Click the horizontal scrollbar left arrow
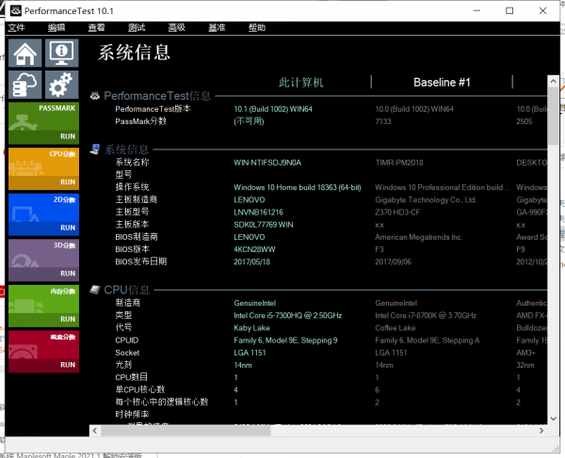Screen dimensions: 565x458 95,431
